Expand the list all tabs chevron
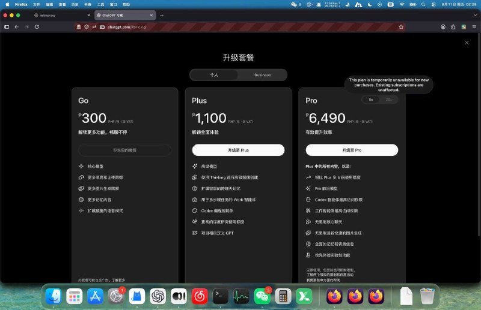This screenshot has width=481, height=310. pos(475,15)
